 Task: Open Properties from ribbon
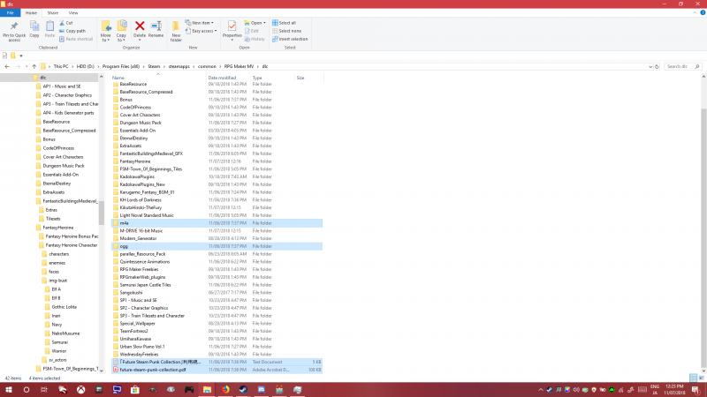tap(232, 30)
